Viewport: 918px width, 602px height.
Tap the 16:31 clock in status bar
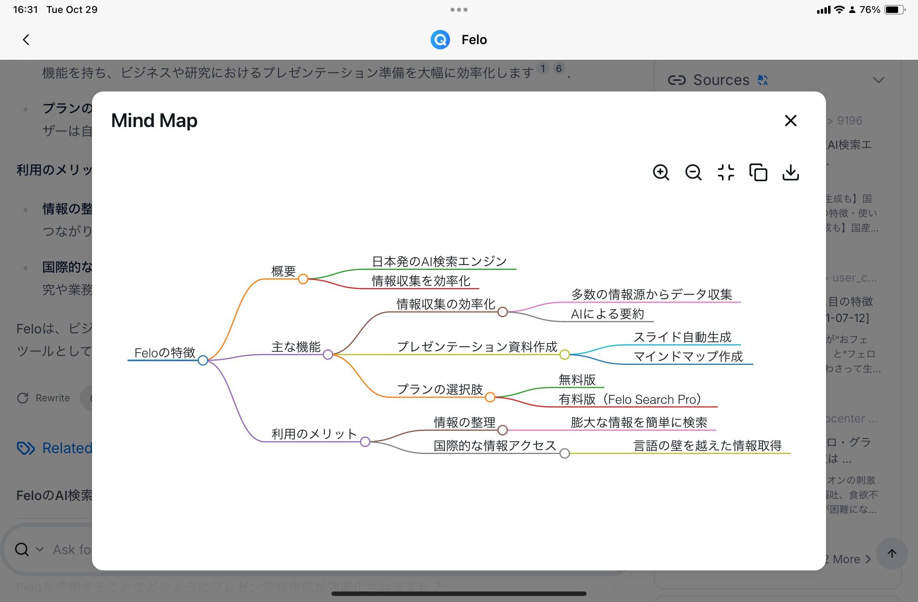pyautogui.click(x=25, y=10)
